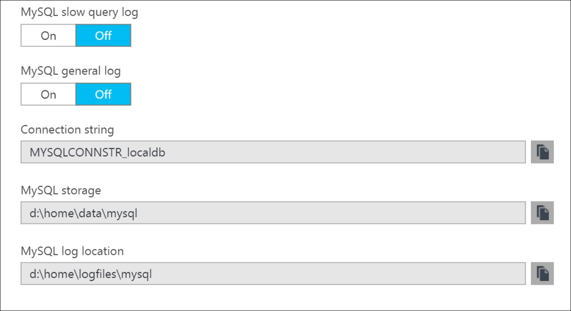Click the "Connection string" label
This screenshot has height=311, width=571.
(67, 129)
